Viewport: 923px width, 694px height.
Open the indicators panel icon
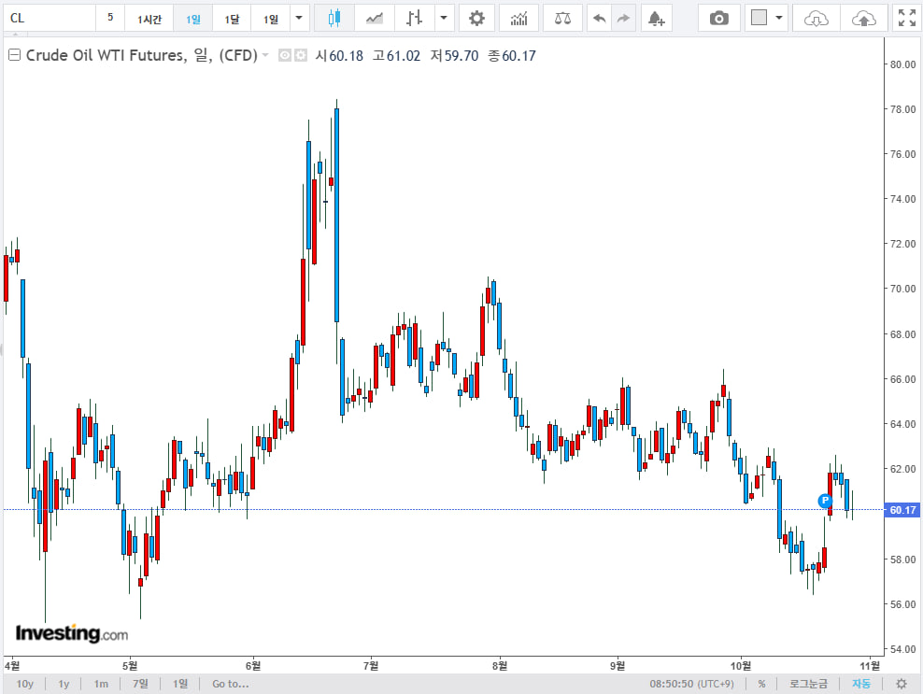click(518, 18)
